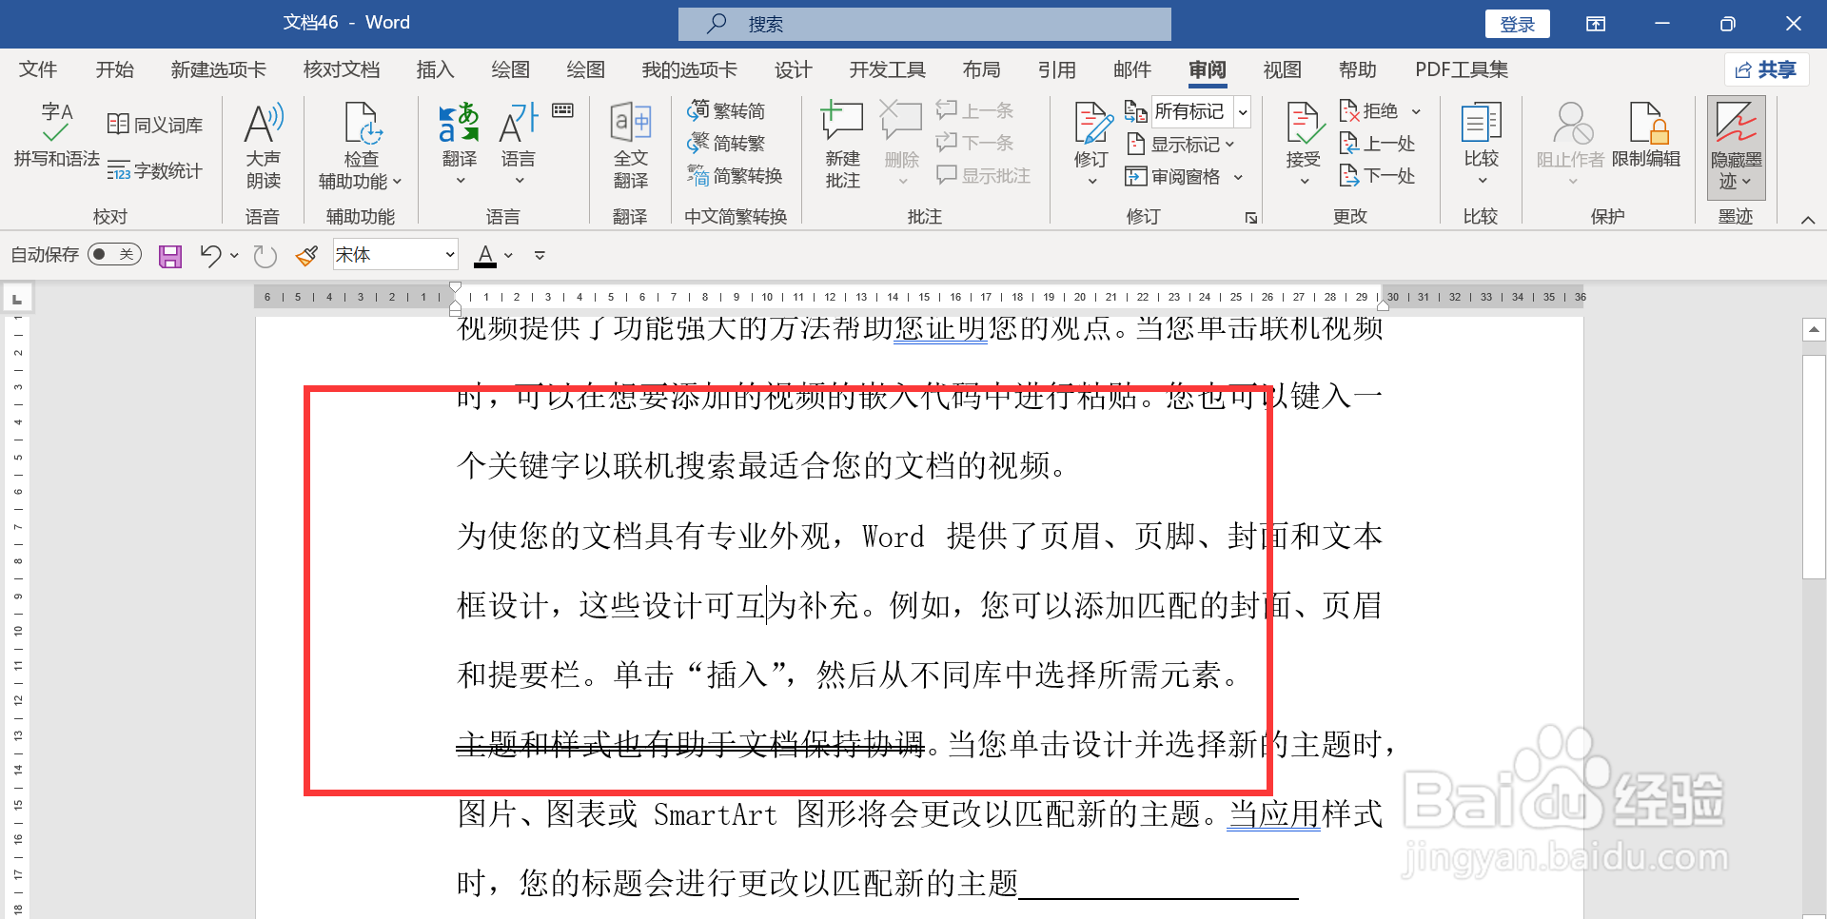Apply font color with A button
The image size is (1827, 919).
(x=485, y=255)
